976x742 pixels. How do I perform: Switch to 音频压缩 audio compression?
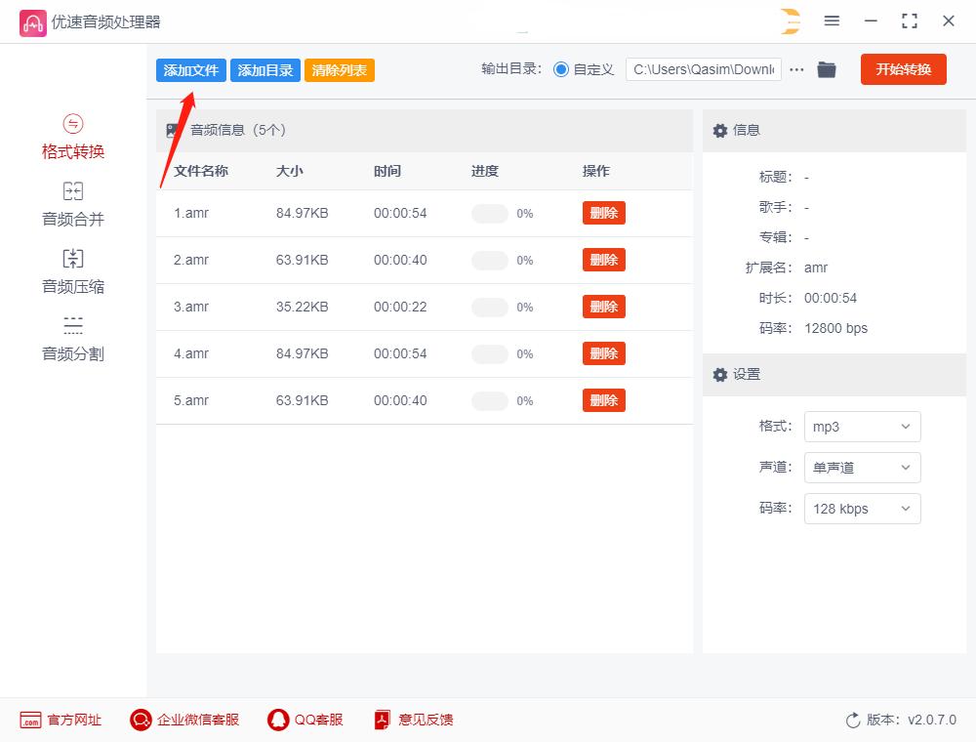pyautogui.click(x=72, y=271)
